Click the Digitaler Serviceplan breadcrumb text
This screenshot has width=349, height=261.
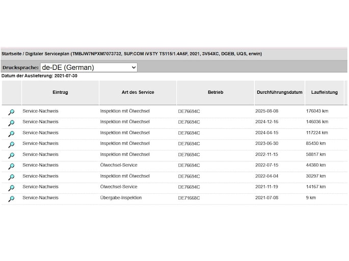point(47,53)
